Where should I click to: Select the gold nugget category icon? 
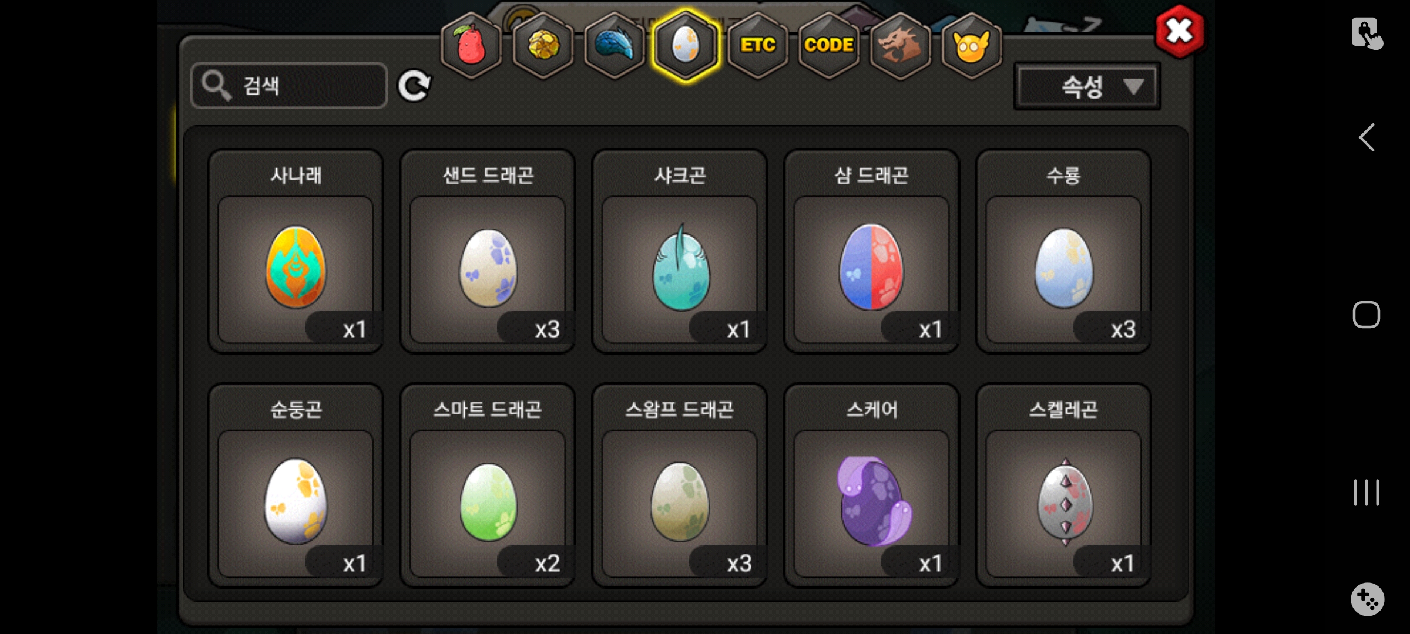tap(543, 46)
